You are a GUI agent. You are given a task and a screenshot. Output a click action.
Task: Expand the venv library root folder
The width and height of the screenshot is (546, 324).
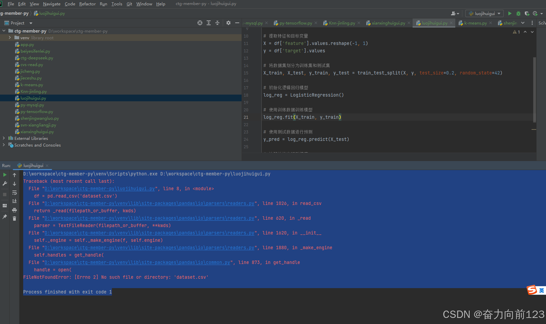coord(10,38)
